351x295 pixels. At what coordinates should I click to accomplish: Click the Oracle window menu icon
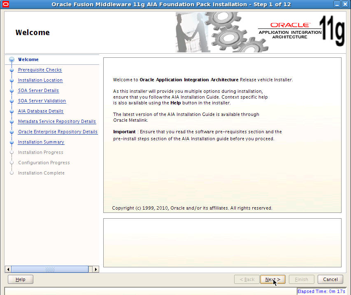click(6, 4)
